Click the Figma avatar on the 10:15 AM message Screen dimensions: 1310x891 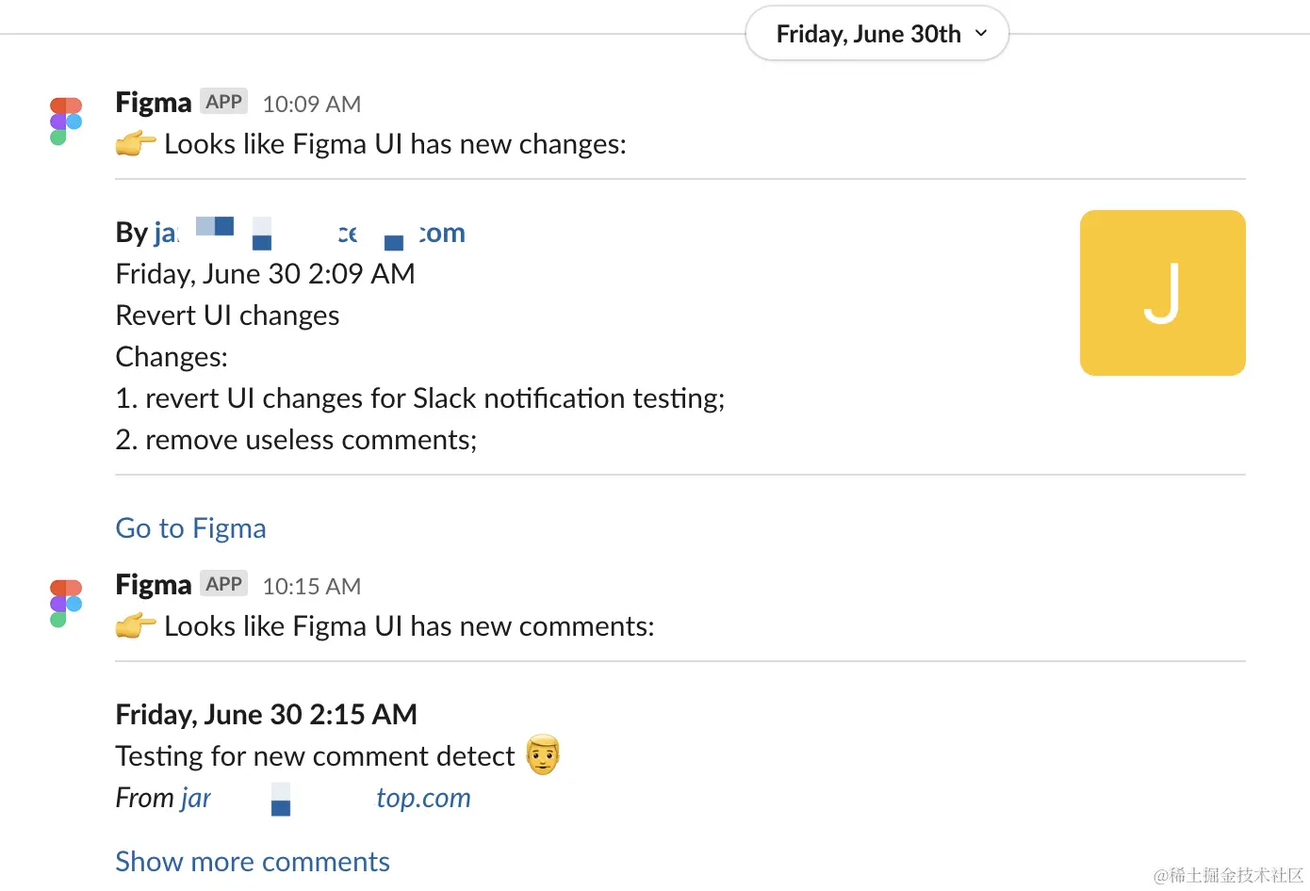[66, 603]
